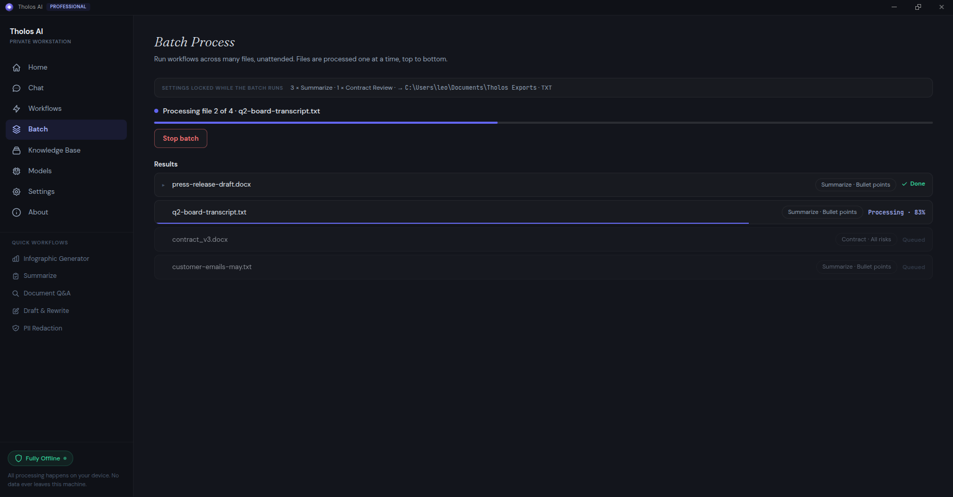Open the Models page
Image resolution: width=953 pixels, height=497 pixels.
(66, 171)
